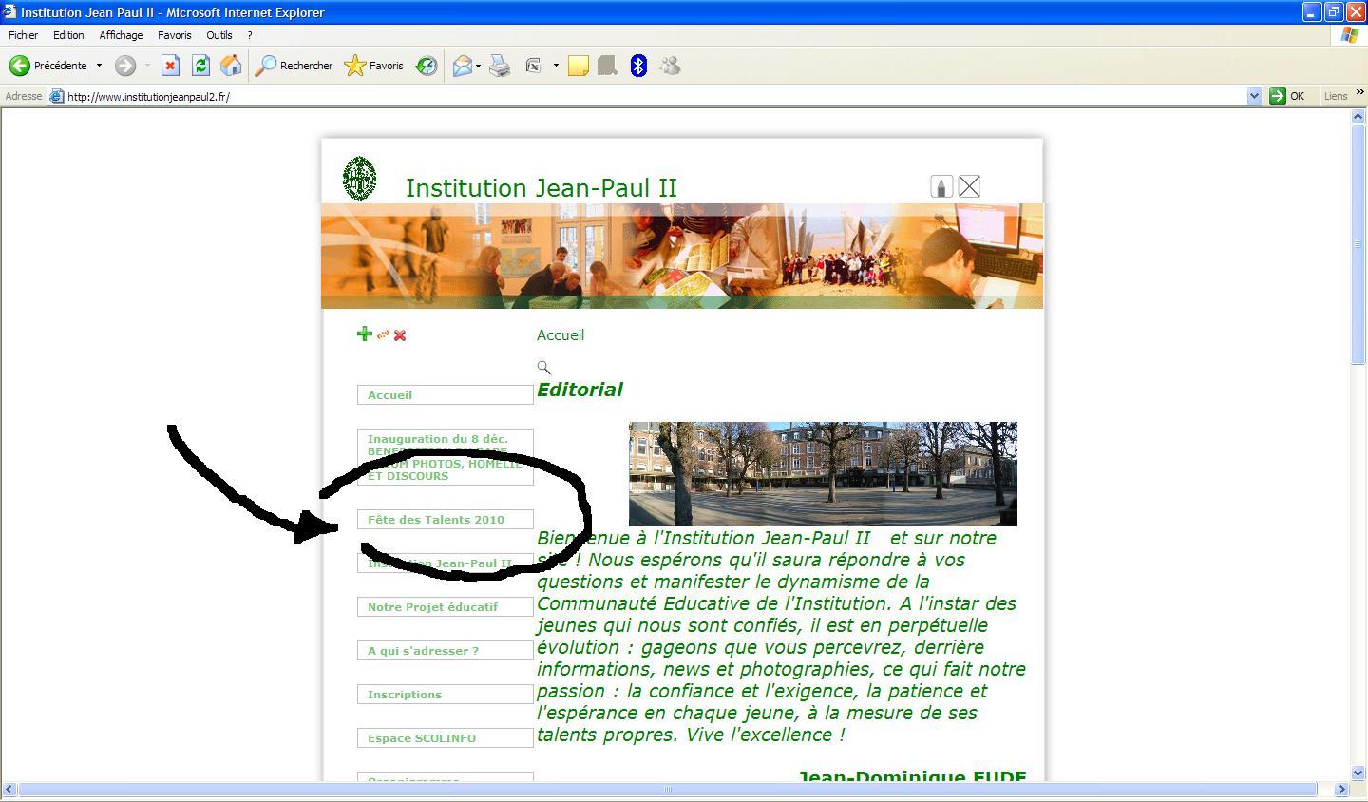Screen dimensions: 1368x802
Task: Click the vertical scrollbar up arrow
Action: pyautogui.click(x=1358, y=117)
